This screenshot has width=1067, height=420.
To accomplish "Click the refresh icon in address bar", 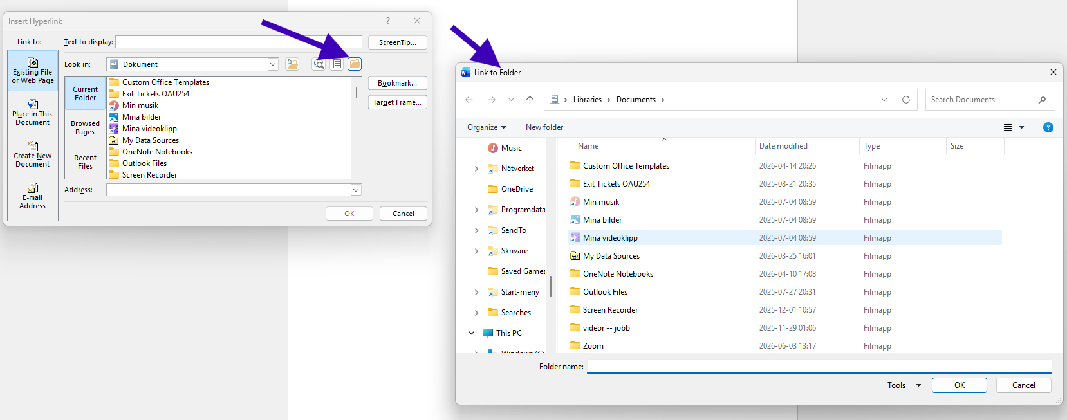I will tap(906, 100).
